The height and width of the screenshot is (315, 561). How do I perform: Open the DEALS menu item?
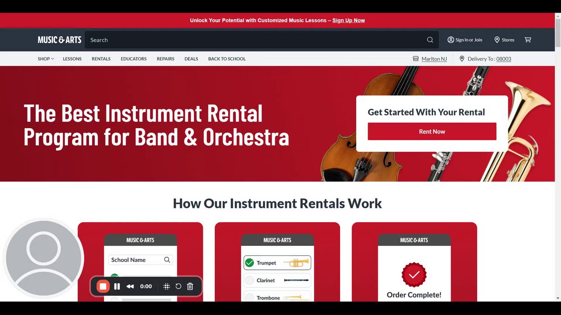pyautogui.click(x=191, y=59)
